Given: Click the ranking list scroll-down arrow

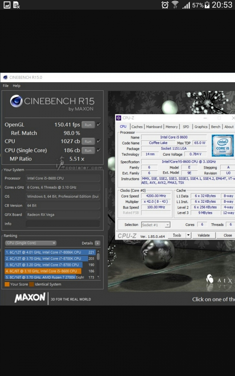Looking at the screenshot, I should pyautogui.click(x=98, y=277).
